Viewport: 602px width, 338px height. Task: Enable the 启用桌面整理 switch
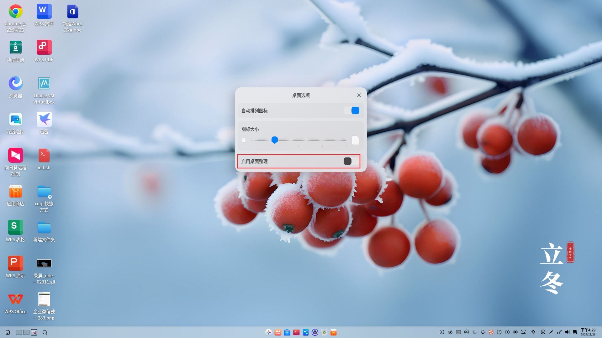click(351, 161)
